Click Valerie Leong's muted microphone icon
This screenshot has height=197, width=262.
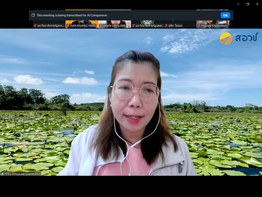coord(101,26)
